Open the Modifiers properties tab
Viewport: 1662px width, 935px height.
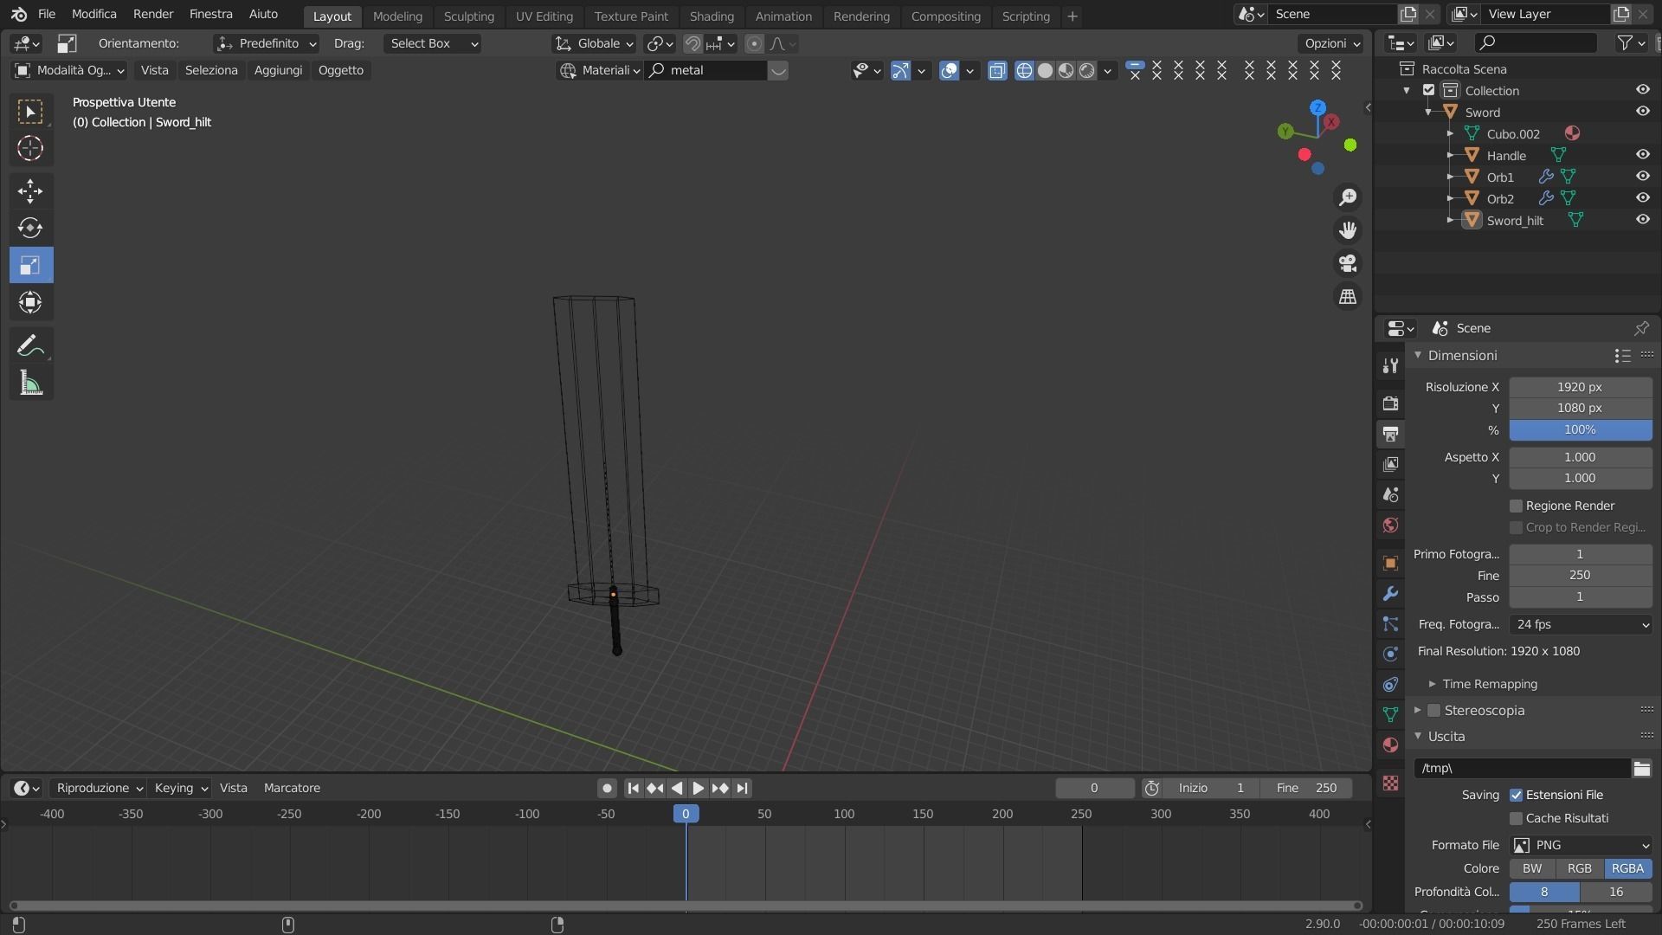click(1390, 593)
